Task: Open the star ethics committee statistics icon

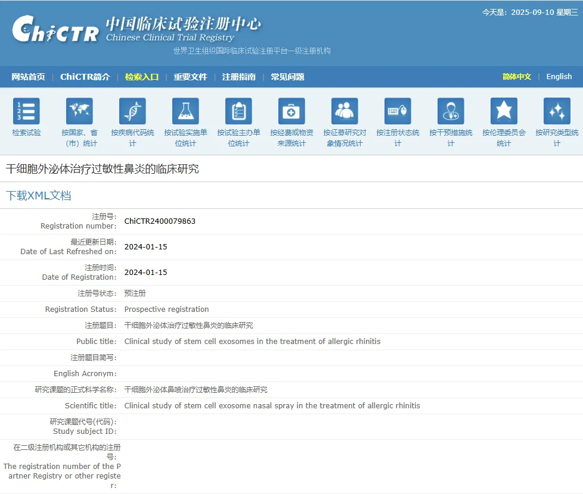Action: (504, 111)
